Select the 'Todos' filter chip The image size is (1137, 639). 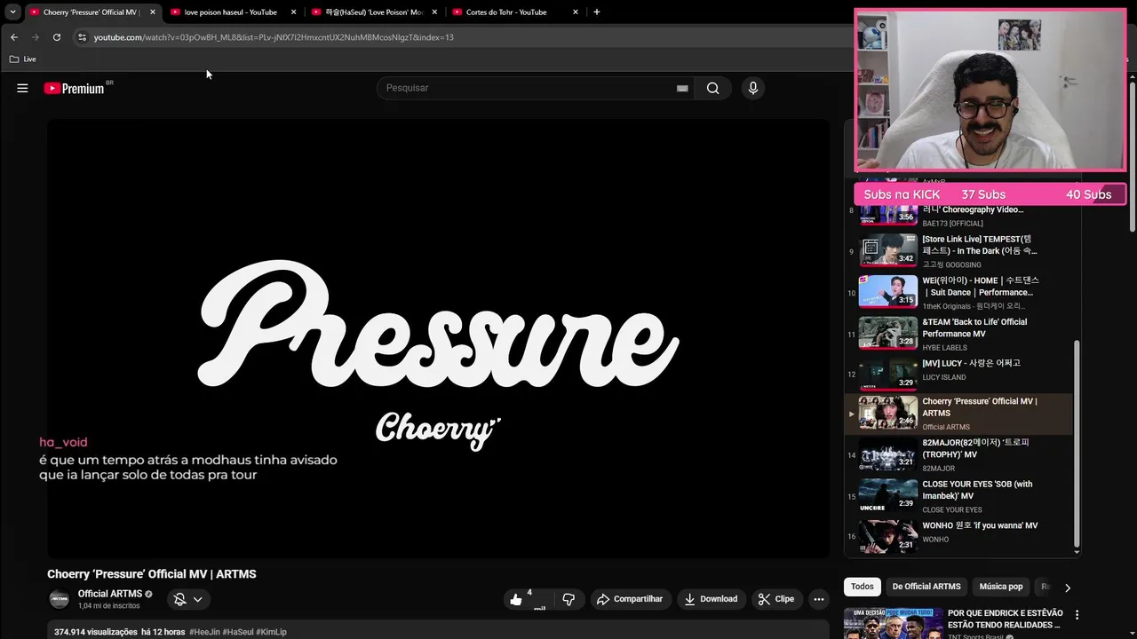click(x=862, y=587)
